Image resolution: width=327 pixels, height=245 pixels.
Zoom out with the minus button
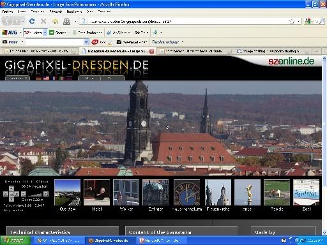pos(24,194)
